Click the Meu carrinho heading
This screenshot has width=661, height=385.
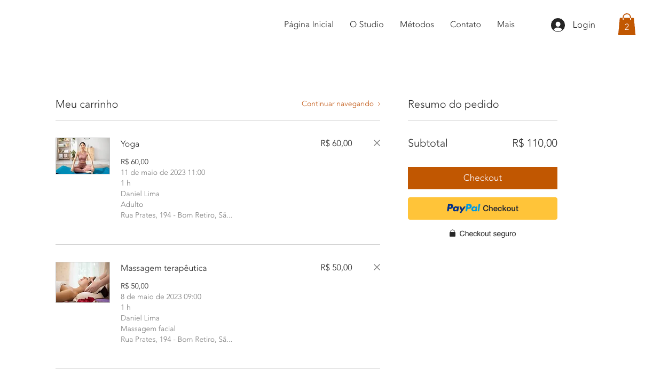(86, 105)
